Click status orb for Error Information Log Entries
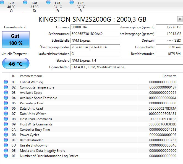Image resolution: width=183 pixels, height=164 pixels. [x=6, y=156]
